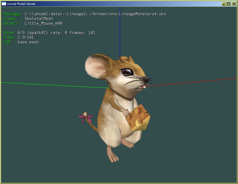Click the package path LineageMonsters4.ukx text
238x184 pixels.
pyautogui.click(x=95, y=14)
